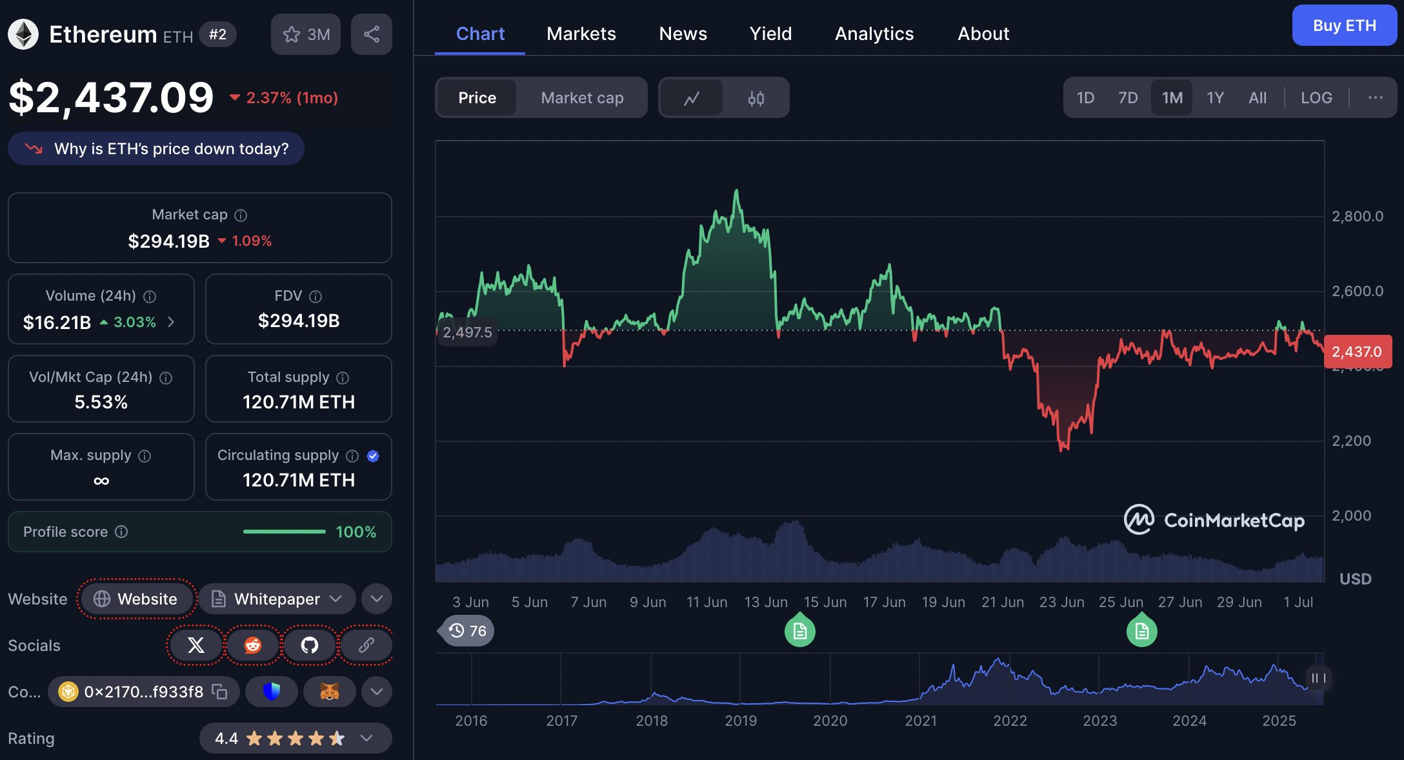Show info tooltip for Profile score
Screen dimensions: 1404x760
(121, 531)
